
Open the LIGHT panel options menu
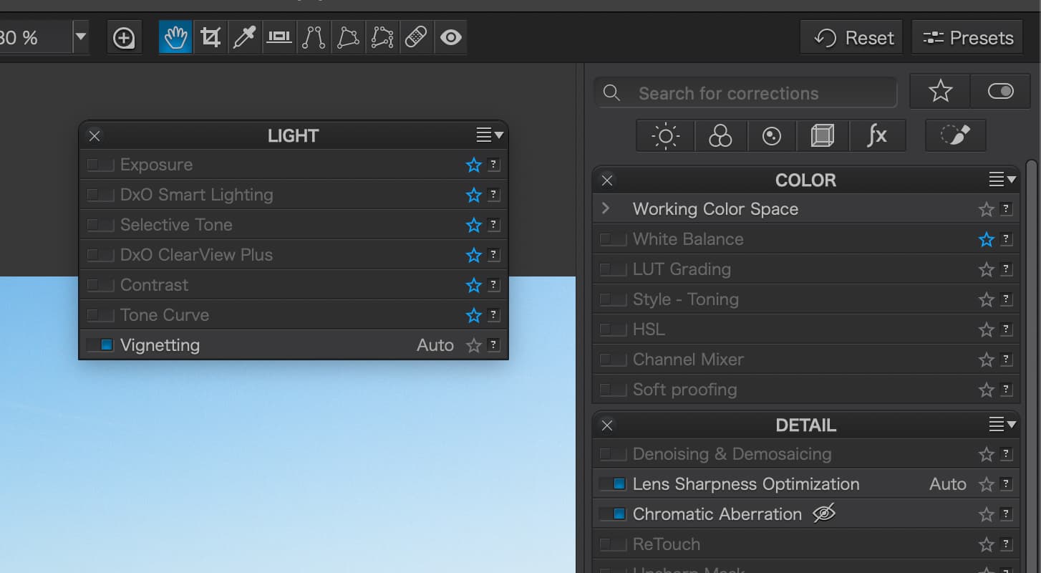pyautogui.click(x=490, y=135)
